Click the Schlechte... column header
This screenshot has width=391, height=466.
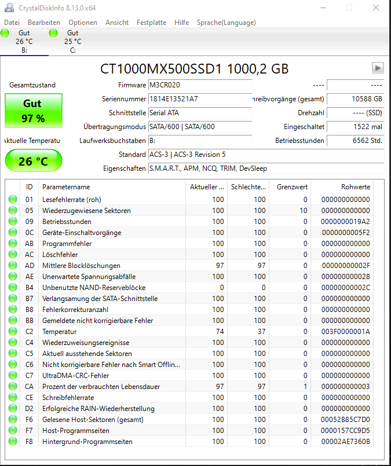pos(248,187)
